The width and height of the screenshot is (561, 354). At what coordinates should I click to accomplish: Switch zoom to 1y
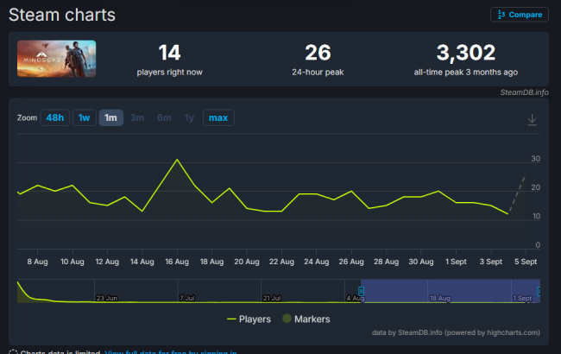pyautogui.click(x=189, y=118)
